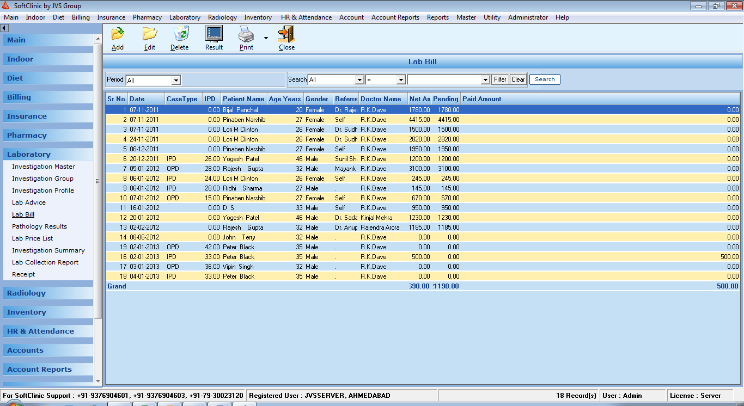Click the Filter button
744x406 pixels.
(500, 79)
